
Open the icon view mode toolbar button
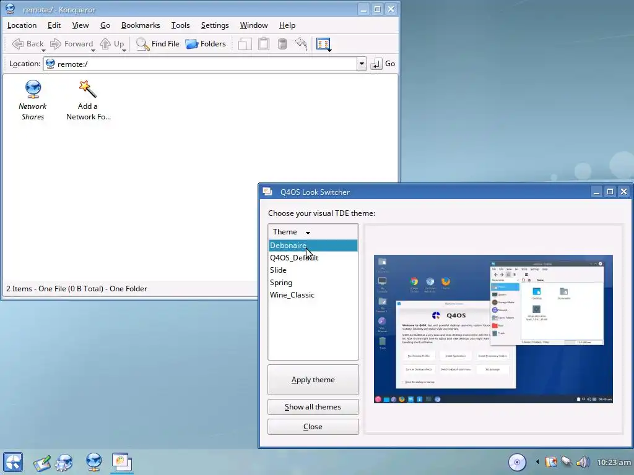click(323, 44)
